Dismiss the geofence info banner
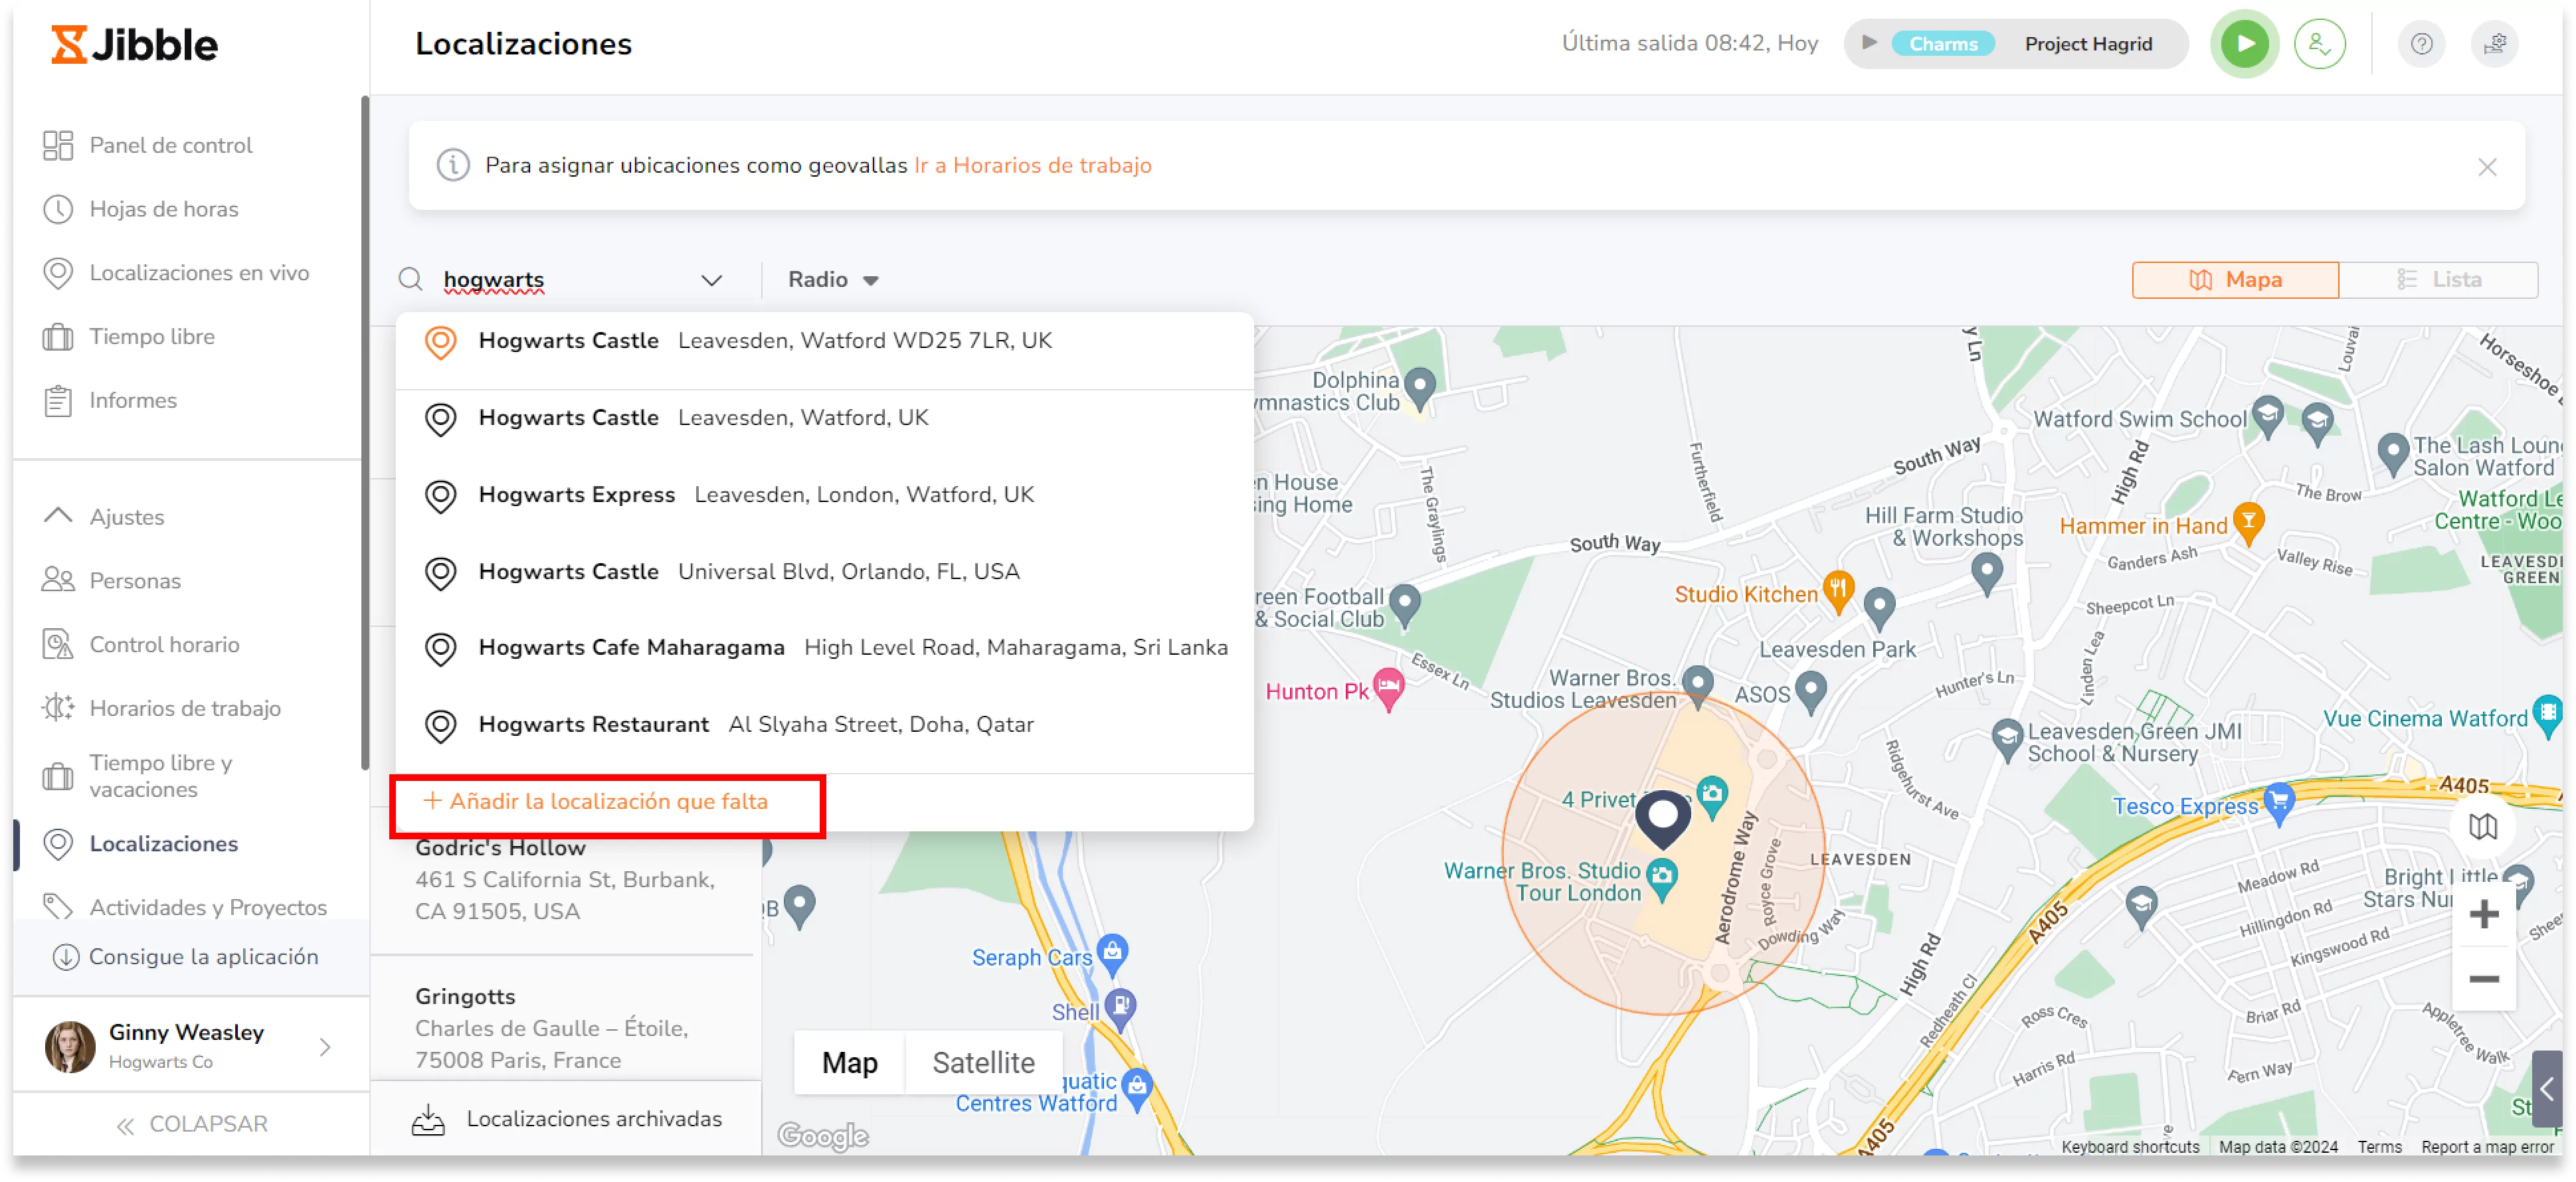 (x=2486, y=167)
